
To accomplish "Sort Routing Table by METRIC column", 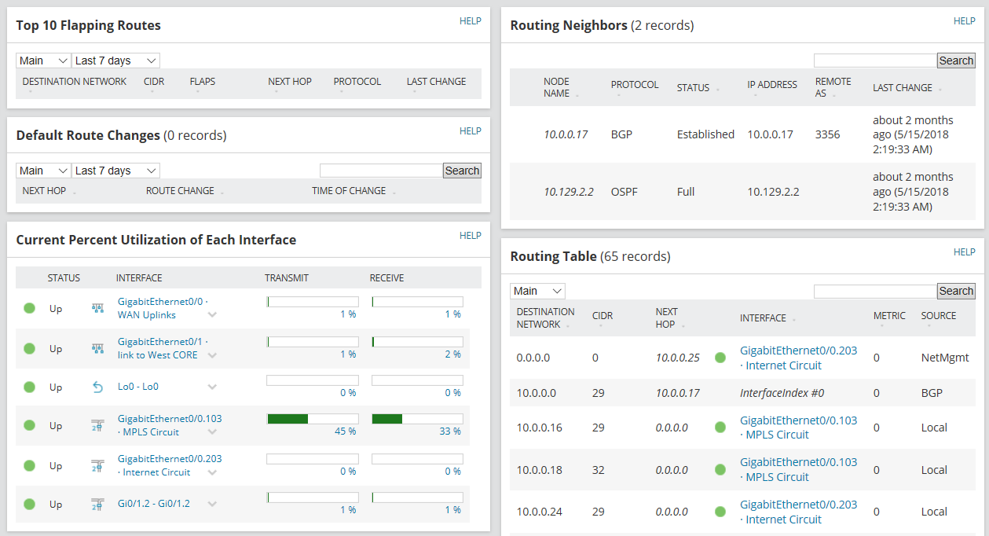I will click(889, 316).
